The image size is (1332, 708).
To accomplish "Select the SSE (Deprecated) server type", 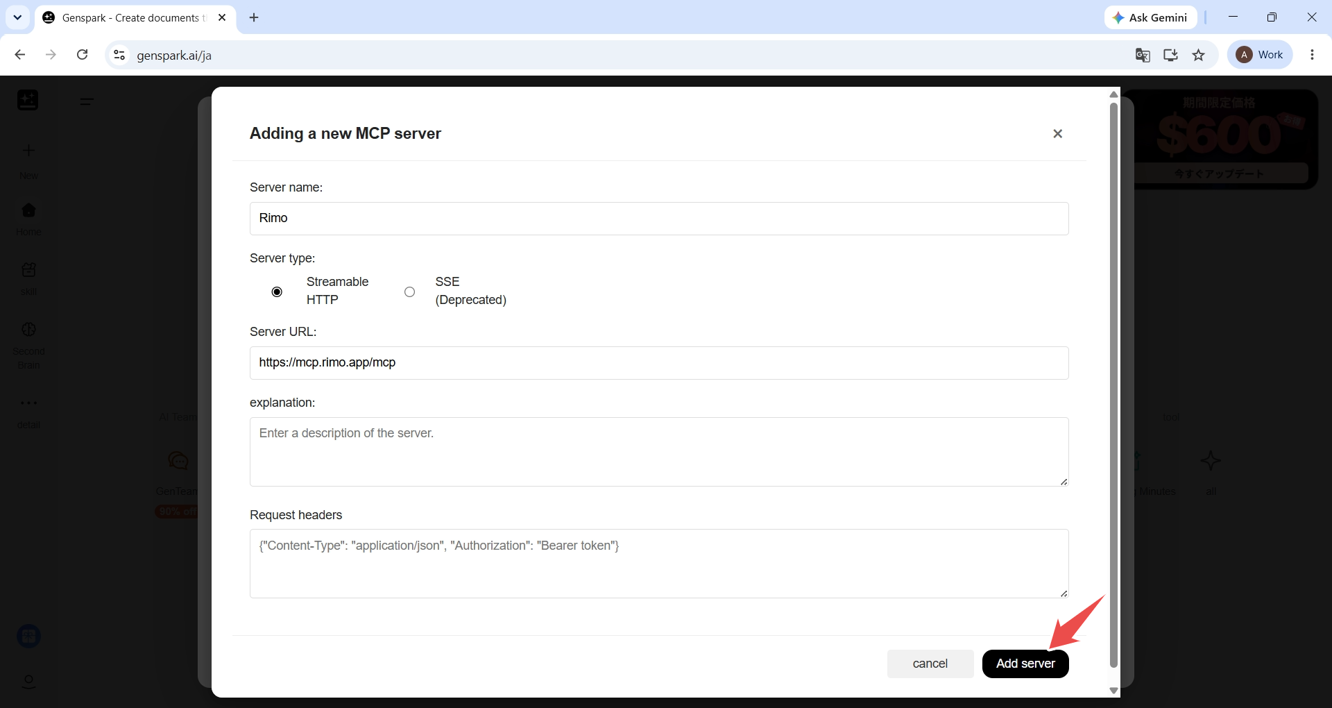I will (x=410, y=292).
